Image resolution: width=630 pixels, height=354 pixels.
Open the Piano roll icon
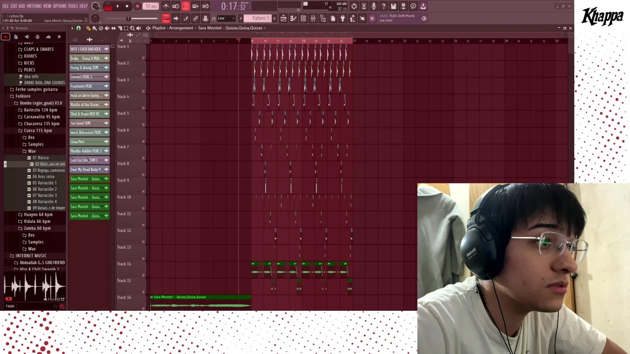(293, 18)
